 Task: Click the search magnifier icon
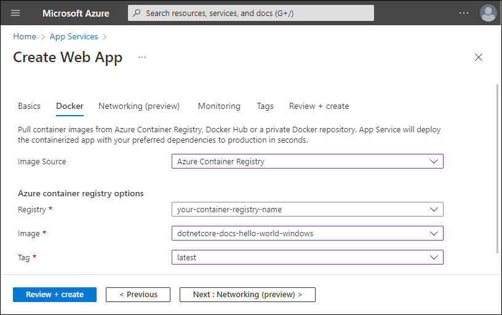point(137,13)
